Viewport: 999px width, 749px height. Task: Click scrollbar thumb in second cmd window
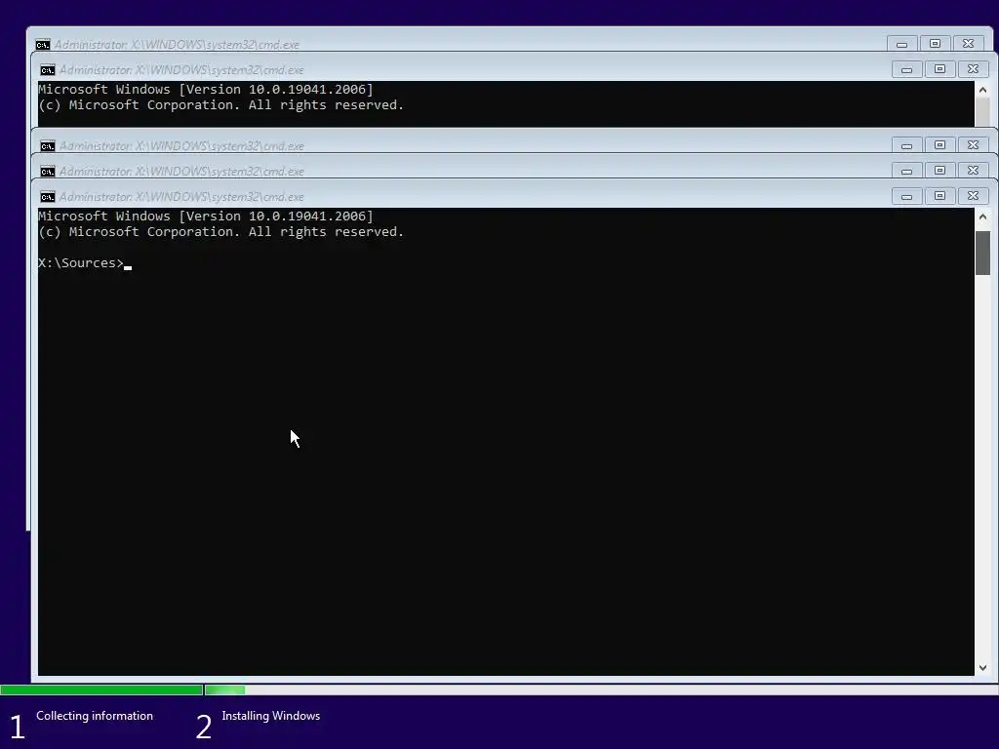pos(982,113)
